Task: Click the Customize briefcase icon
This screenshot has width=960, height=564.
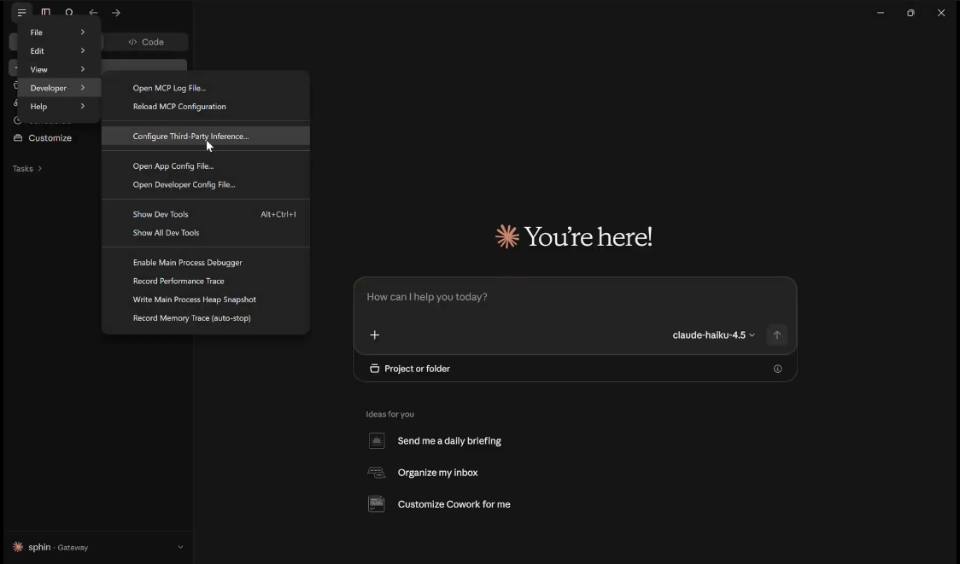Action: [x=18, y=137]
